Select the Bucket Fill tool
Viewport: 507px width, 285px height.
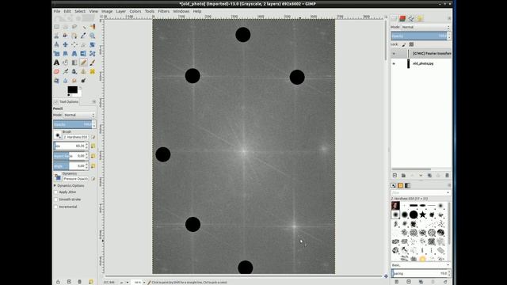(x=65, y=63)
